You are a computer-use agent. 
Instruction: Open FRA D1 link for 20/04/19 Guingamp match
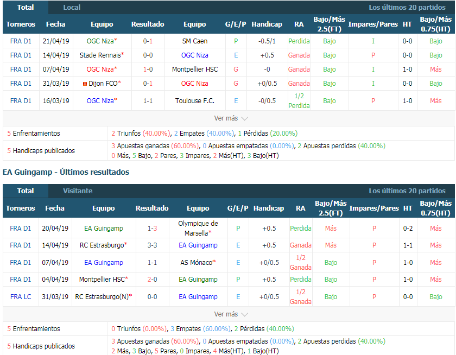21,228
